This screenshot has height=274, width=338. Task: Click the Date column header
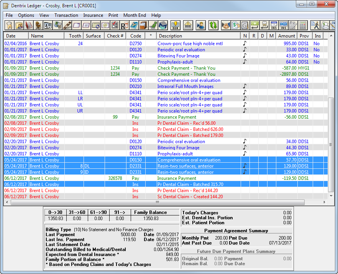pyautogui.click(x=16, y=36)
